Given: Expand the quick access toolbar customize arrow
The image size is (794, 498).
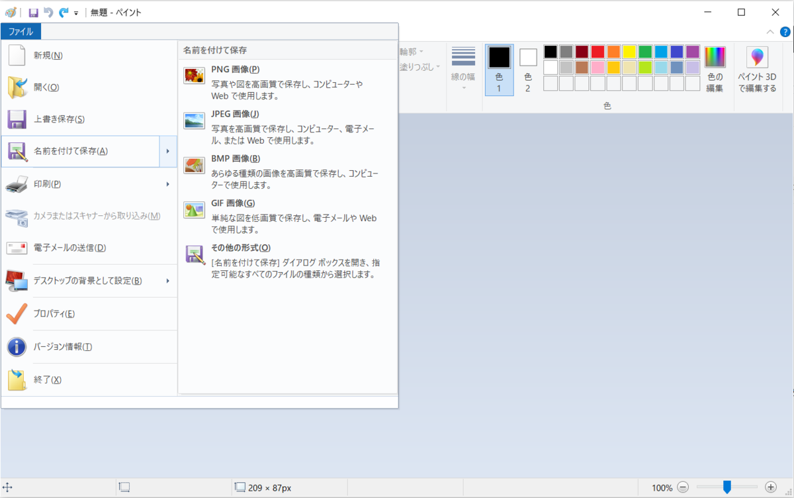Looking at the screenshot, I should pos(75,12).
